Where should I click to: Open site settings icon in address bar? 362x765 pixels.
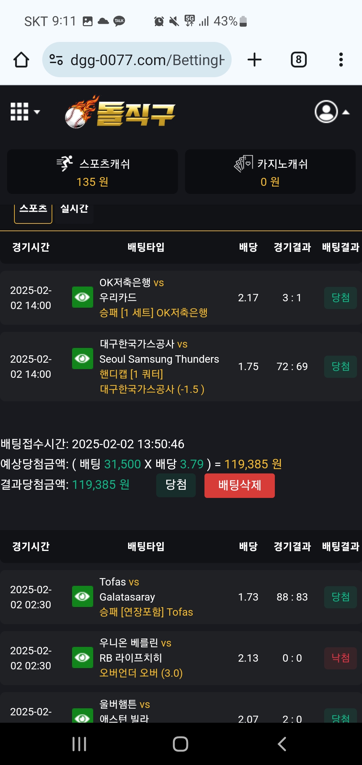tap(56, 60)
